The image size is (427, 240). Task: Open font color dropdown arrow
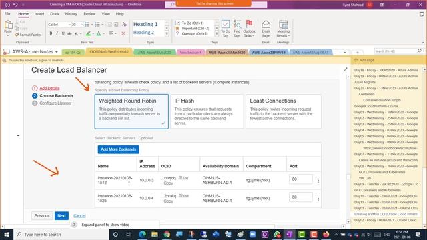pyautogui.click(x=104, y=33)
